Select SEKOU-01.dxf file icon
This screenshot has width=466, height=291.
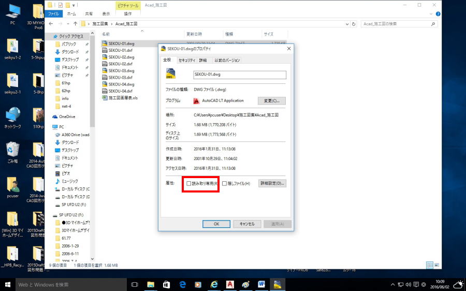[x=105, y=50]
